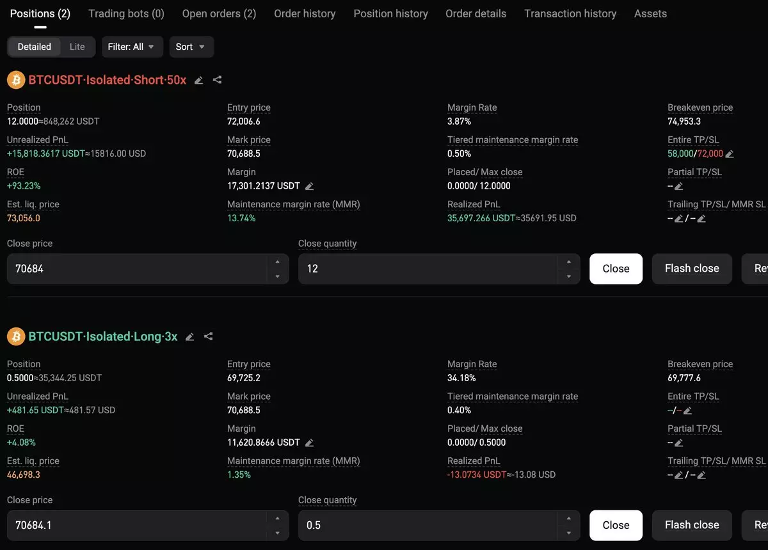The height and width of the screenshot is (550, 768).
Task: Edit Partial TP/SL for Long position
Action: pyautogui.click(x=679, y=443)
